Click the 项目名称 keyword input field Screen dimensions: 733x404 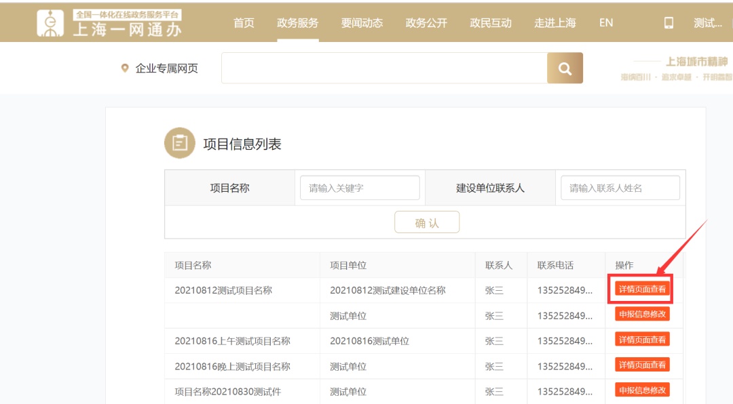tap(360, 188)
